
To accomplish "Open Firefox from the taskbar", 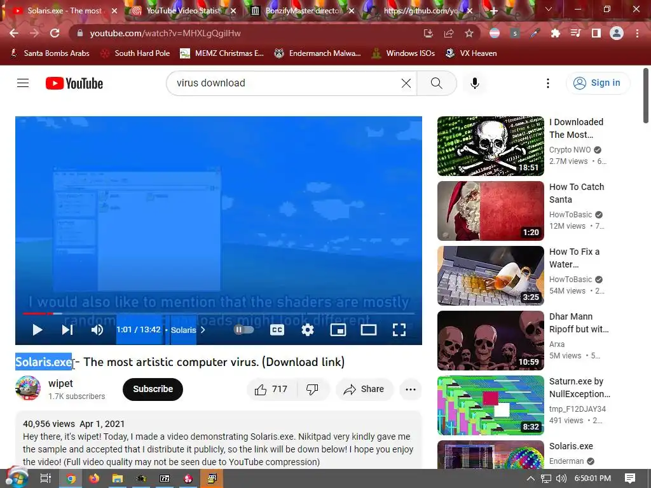I will pos(94,479).
